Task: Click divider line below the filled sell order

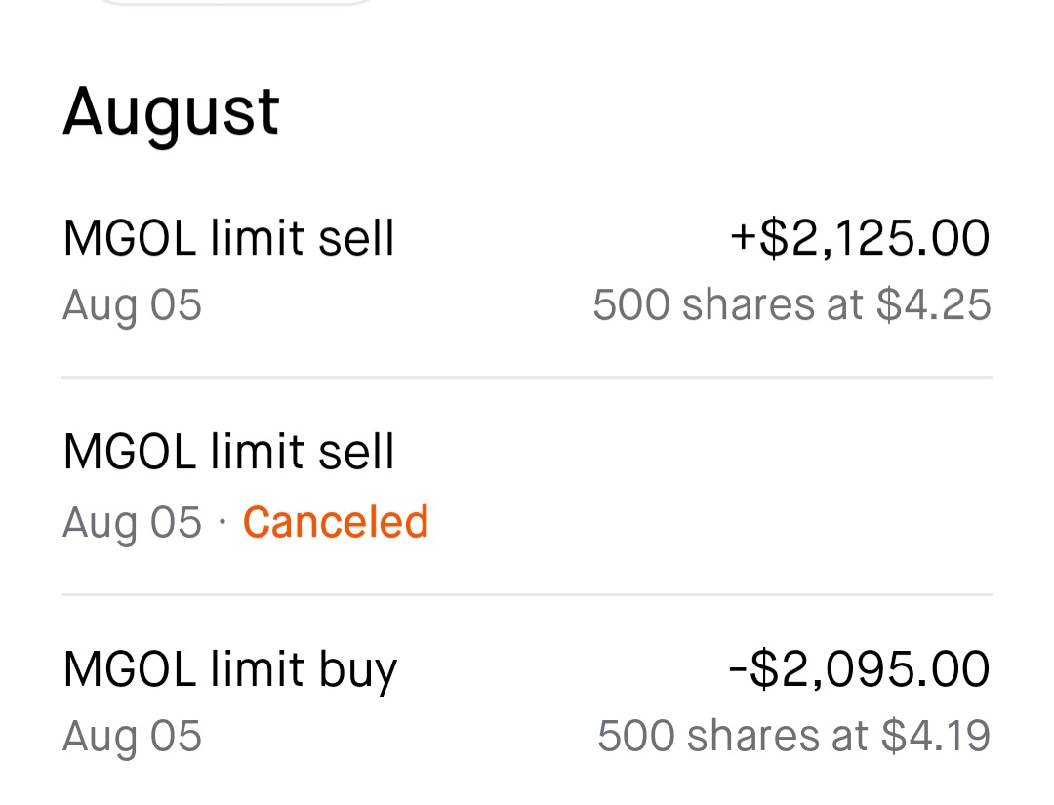Action: (527, 377)
